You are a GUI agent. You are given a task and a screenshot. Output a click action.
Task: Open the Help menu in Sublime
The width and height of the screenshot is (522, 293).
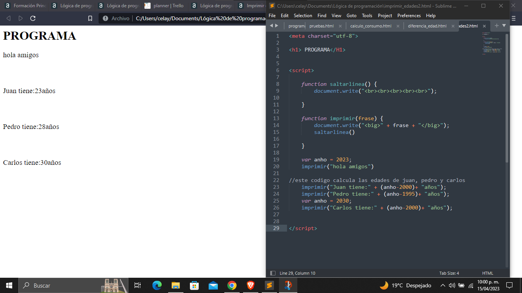point(431,16)
